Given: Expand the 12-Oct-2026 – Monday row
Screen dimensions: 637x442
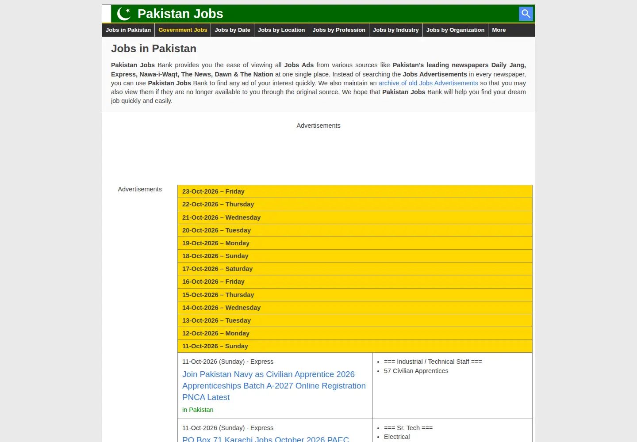Looking at the screenshot, I should tap(355, 333).
